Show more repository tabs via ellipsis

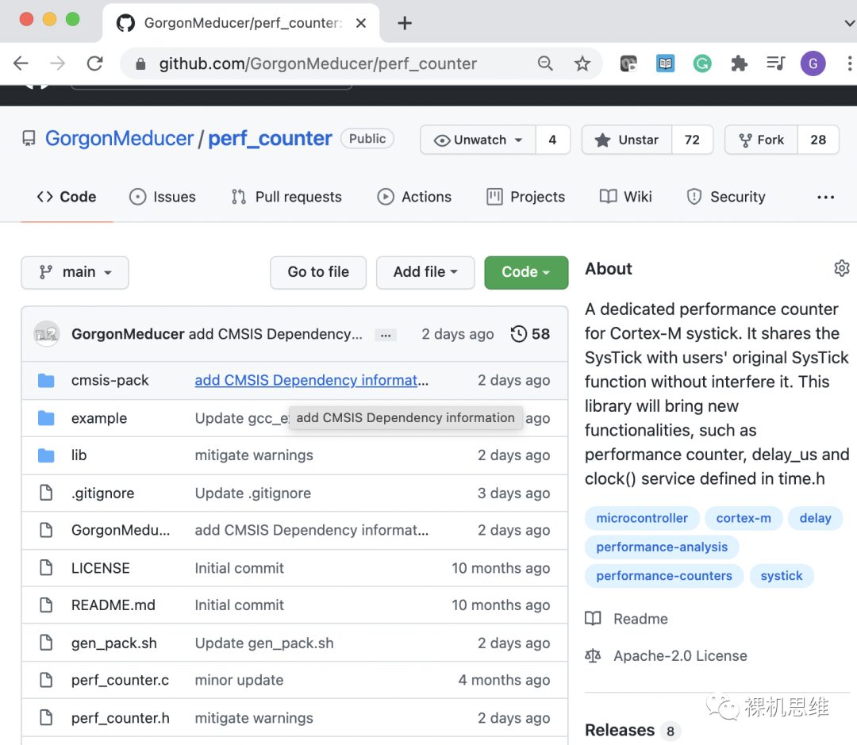(825, 197)
